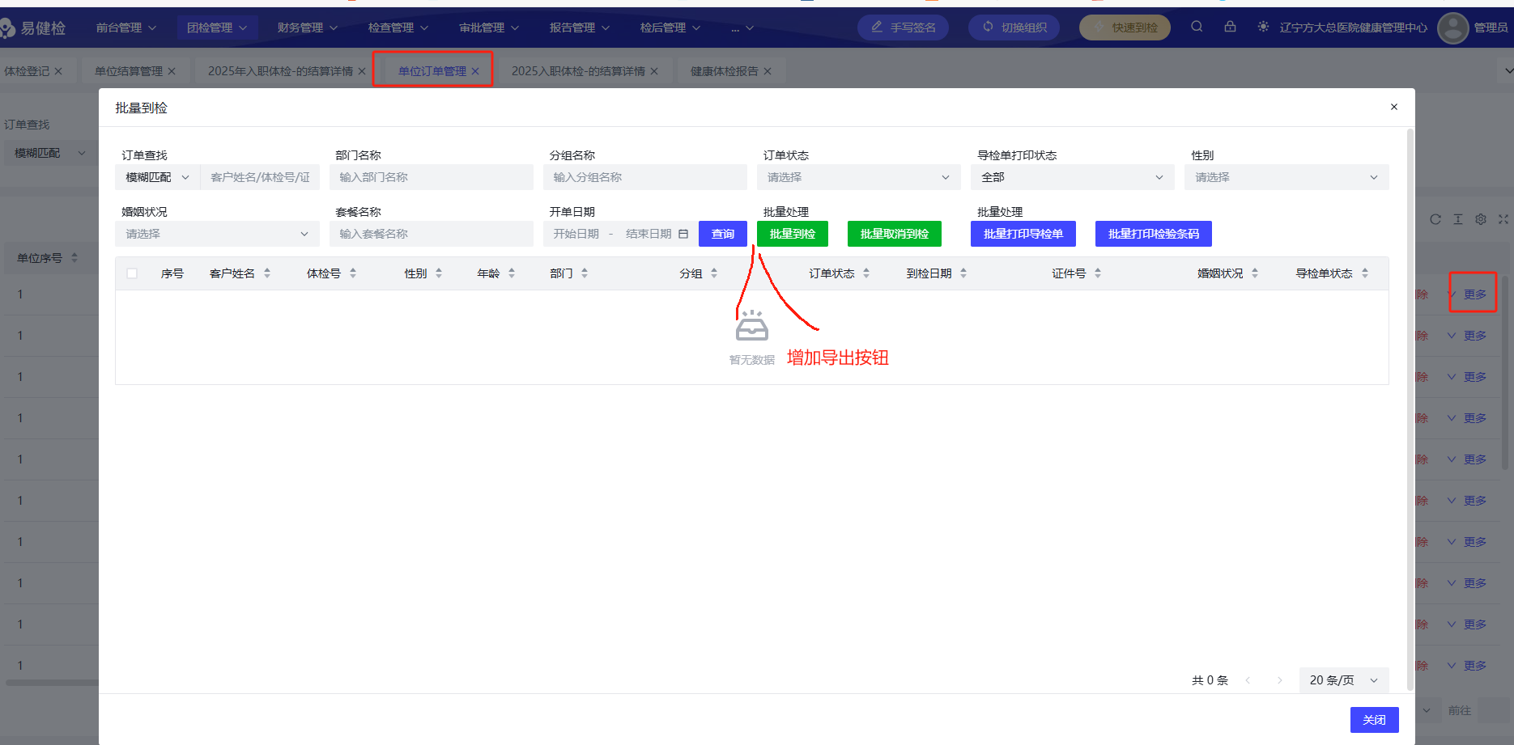Click the 输入分组名称 input field
Viewport: 1514px width, 745px height.
(x=645, y=177)
